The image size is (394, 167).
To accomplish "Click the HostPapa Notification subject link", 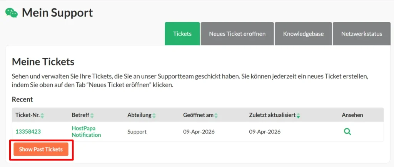I will pyautogui.click(x=86, y=132).
